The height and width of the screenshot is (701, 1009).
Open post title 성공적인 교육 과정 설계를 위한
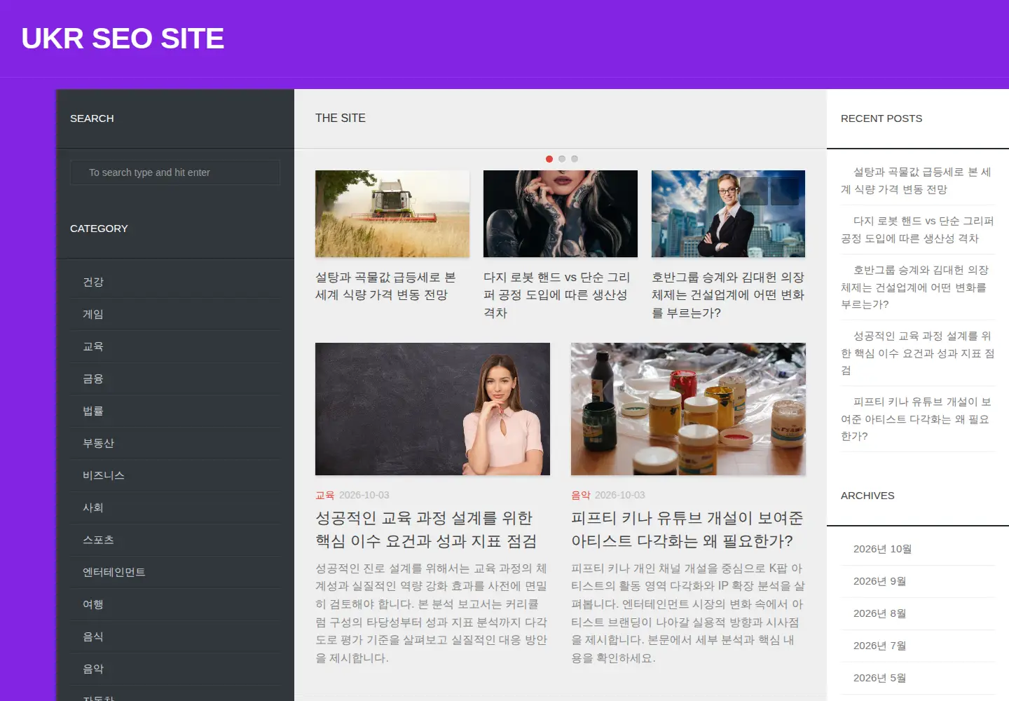click(426, 529)
